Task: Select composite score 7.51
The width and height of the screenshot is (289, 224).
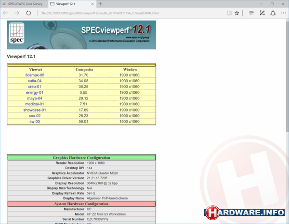Action: [83, 104]
